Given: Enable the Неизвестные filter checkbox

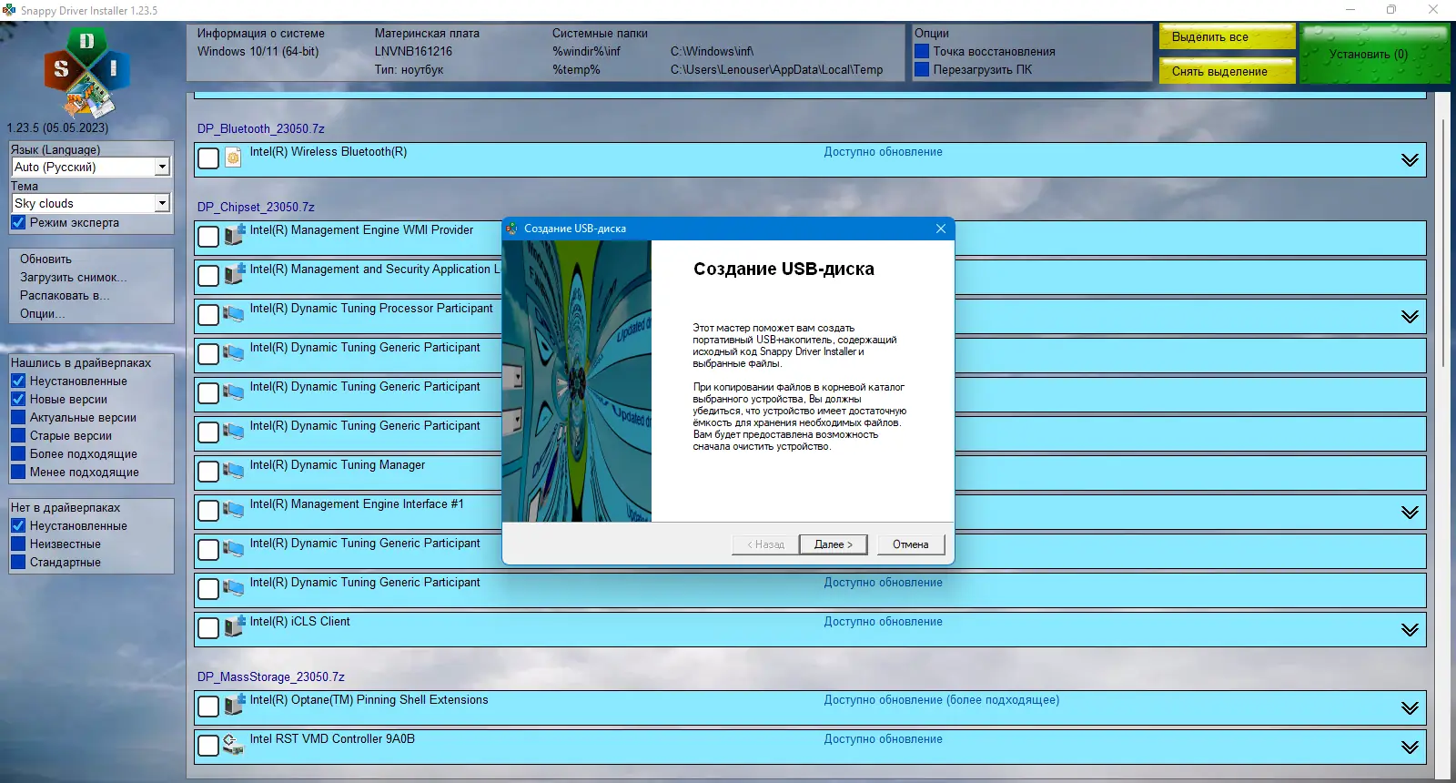Looking at the screenshot, I should pyautogui.click(x=18, y=544).
